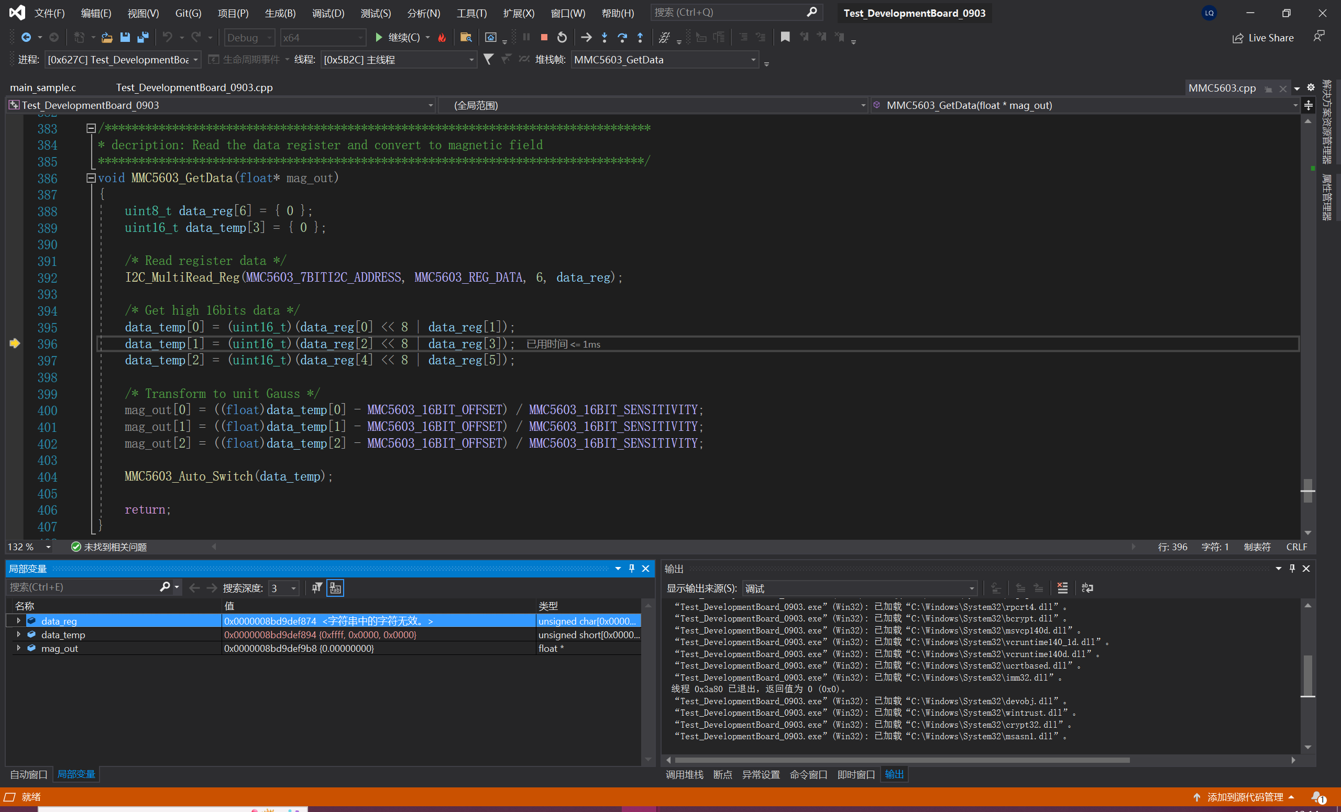Open Live Share
Viewport: 1341px width, 812px height.
[x=1263, y=38]
